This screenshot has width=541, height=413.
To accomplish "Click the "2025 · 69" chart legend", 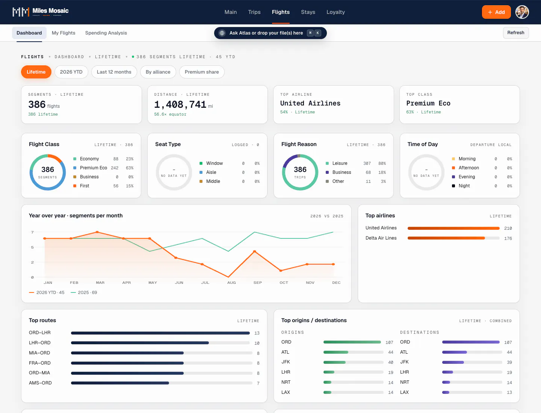I will click(x=84, y=292).
